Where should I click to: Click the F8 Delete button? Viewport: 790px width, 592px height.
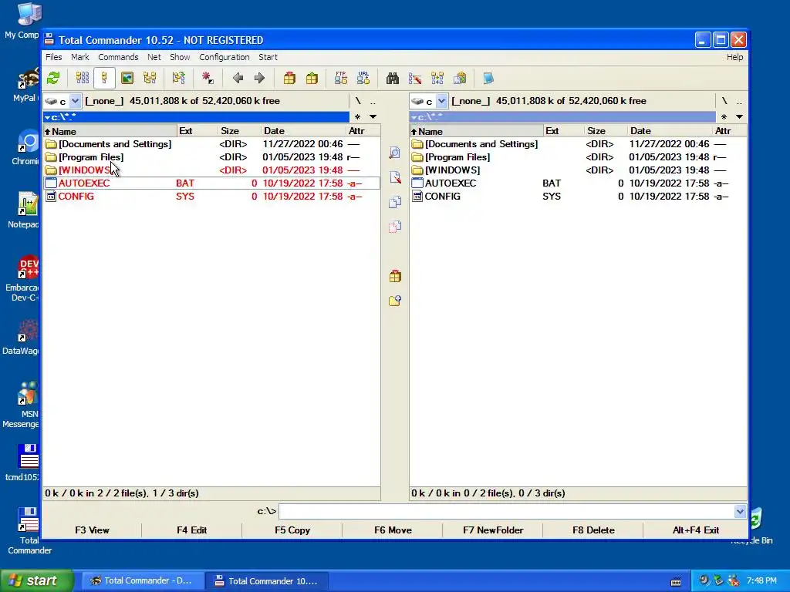593,530
